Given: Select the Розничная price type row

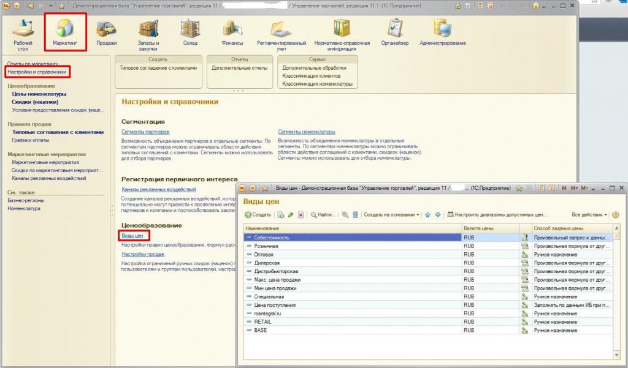Looking at the screenshot, I should click(428, 246).
